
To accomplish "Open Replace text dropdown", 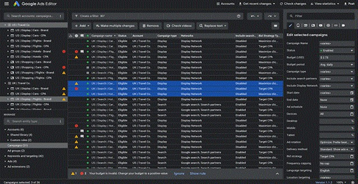I will click(x=212, y=26).
